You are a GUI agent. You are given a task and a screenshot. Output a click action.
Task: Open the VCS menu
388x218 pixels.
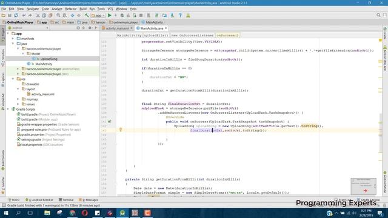[x=110, y=9]
